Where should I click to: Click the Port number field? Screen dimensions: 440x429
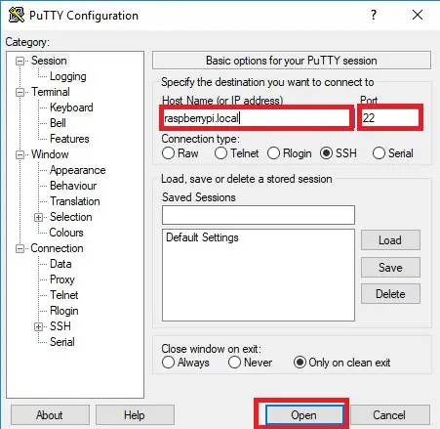(x=390, y=118)
